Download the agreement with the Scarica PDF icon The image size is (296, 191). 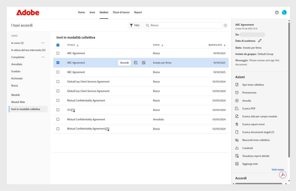(238, 108)
